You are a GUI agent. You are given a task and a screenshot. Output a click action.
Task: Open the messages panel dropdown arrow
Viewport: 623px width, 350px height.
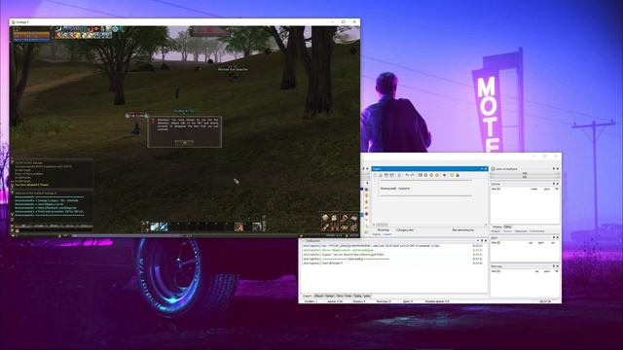click(478, 240)
